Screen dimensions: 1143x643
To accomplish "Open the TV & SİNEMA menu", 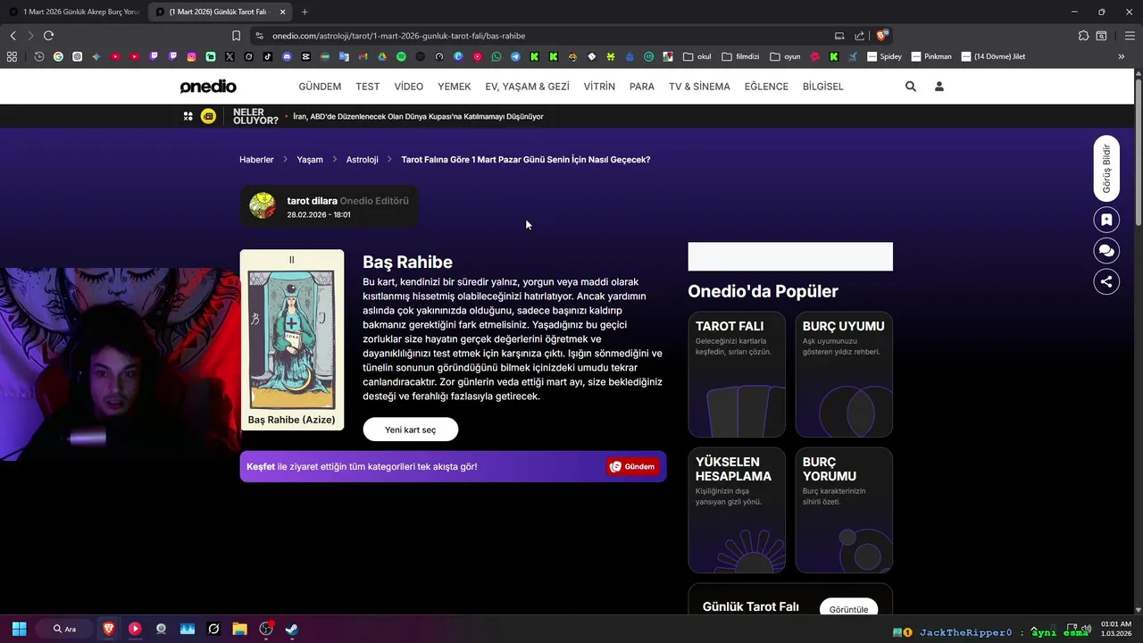I will coord(699,87).
